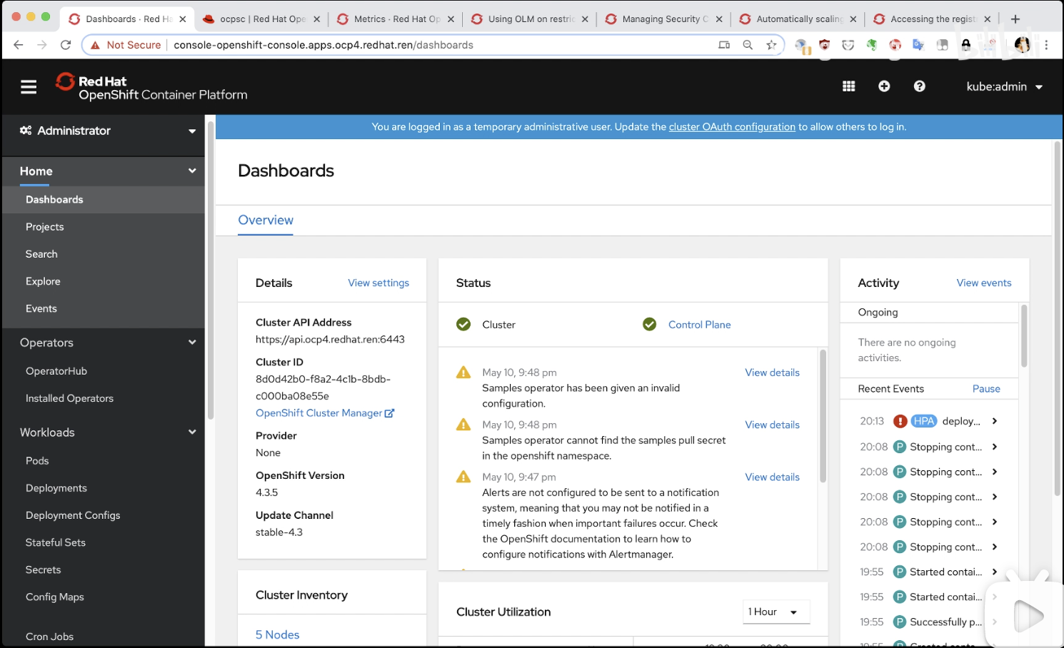Image resolution: width=1064 pixels, height=648 pixels.
Task: Open the hamburger navigation menu
Action: (x=29, y=87)
